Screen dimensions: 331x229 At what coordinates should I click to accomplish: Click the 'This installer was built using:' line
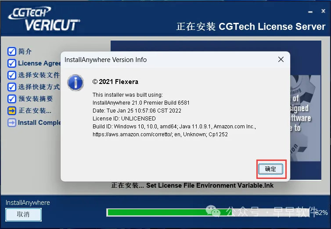click(128, 95)
